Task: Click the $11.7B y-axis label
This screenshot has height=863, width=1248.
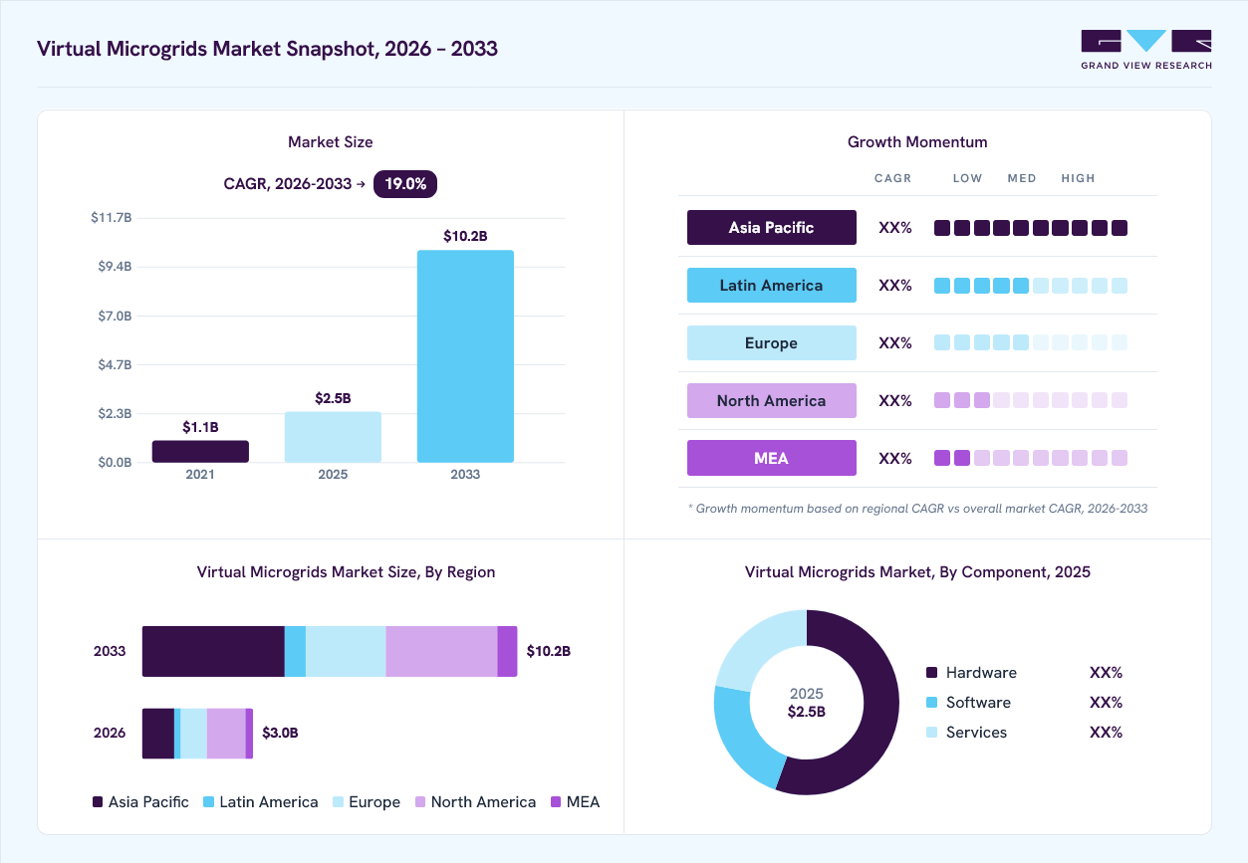Action: [112, 217]
